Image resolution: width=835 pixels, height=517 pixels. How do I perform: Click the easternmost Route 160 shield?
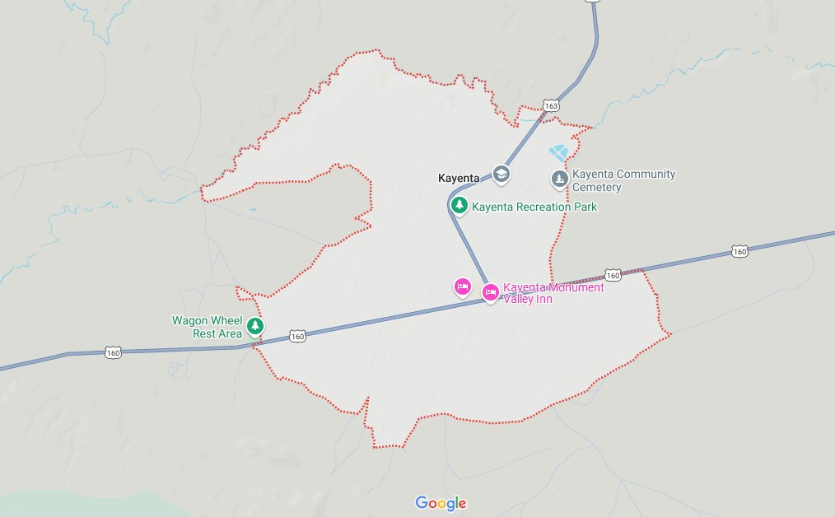click(739, 251)
